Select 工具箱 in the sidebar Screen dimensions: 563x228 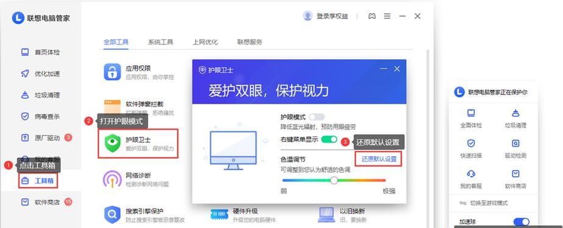click(38, 180)
